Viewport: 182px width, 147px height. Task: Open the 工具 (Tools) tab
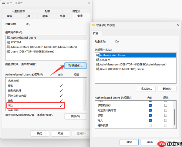pyautogui.click(x=27, y=16)
